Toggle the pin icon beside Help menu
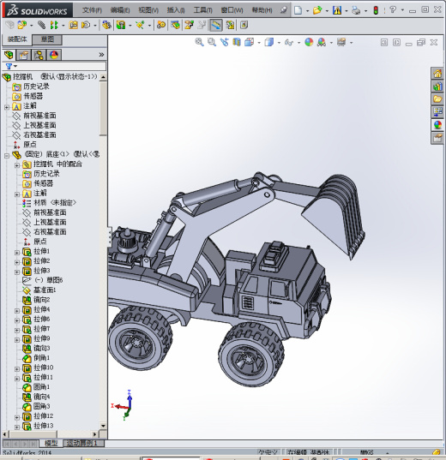Viewport: 446px width, 460px height. tap(283, 10)
